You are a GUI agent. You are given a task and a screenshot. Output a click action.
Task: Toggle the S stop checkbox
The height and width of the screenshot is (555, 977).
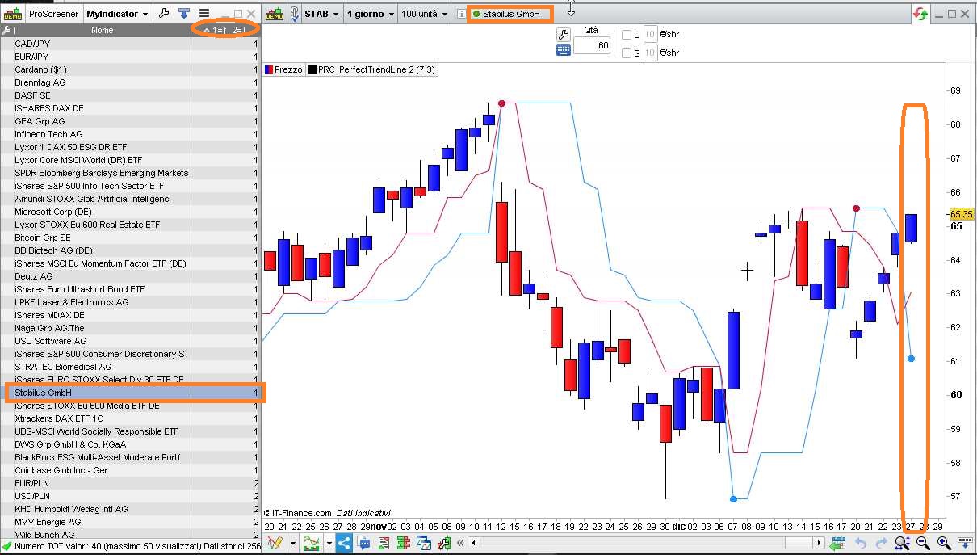(x=627, y=53)
